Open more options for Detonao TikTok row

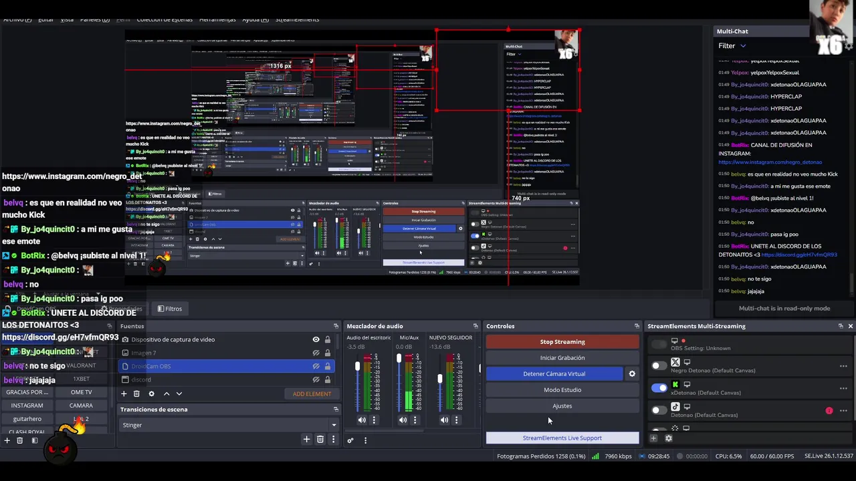(x=843, y=411)
